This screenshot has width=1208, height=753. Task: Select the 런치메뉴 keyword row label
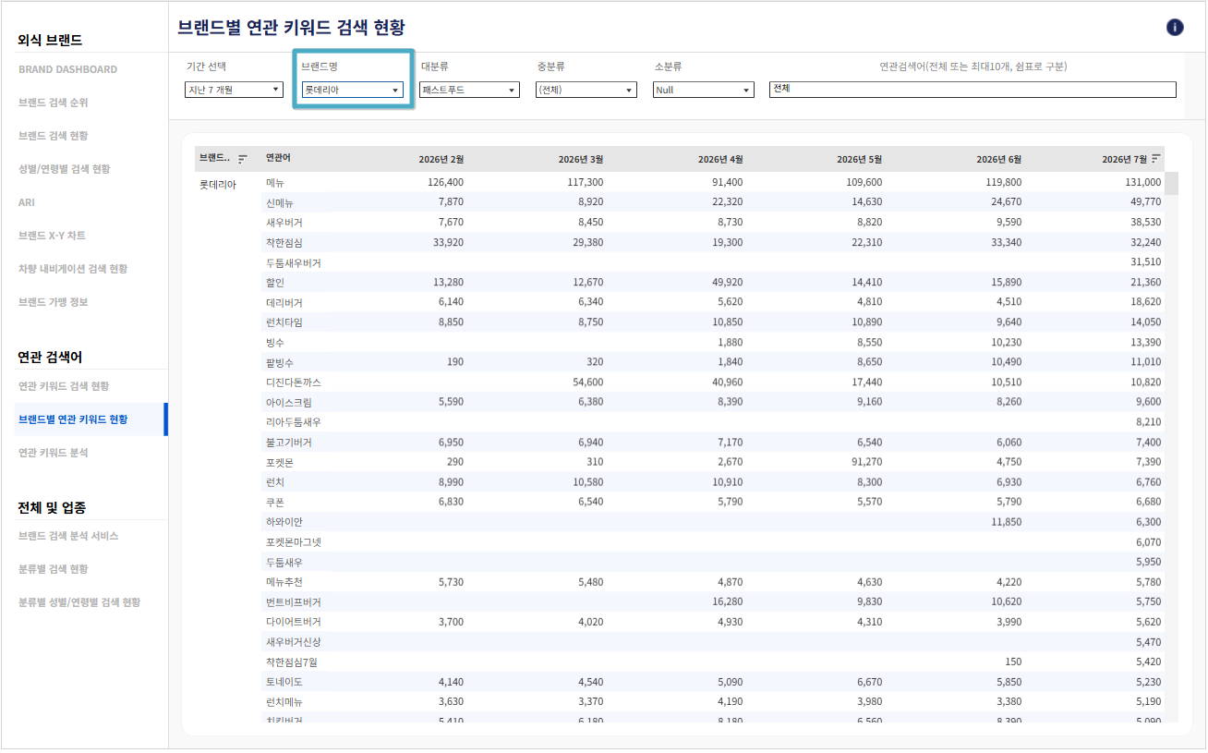[284, 702]
